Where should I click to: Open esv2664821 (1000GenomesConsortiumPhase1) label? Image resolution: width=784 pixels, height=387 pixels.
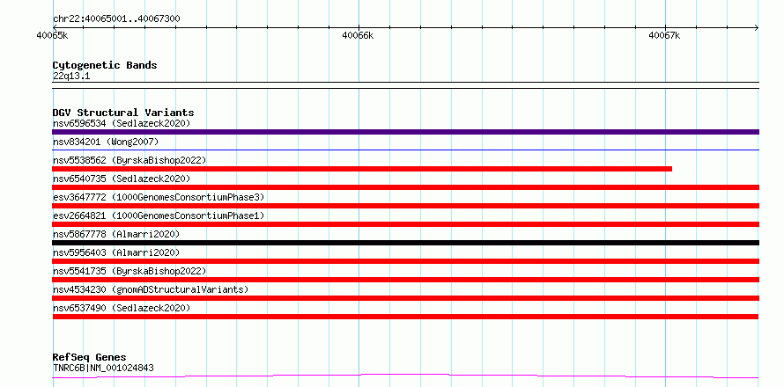[159, 215]
